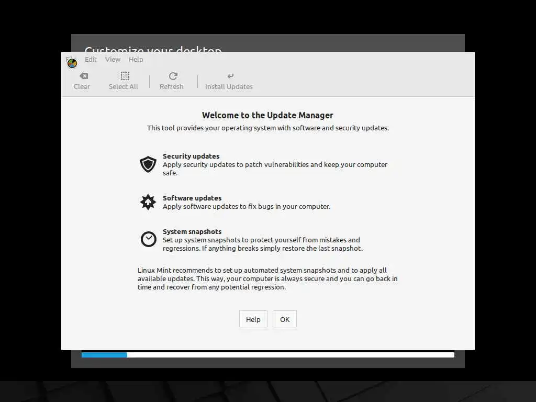Click the Refresh toolbar icon
Screen dimensions: 536x402
[x=173, y=76]
